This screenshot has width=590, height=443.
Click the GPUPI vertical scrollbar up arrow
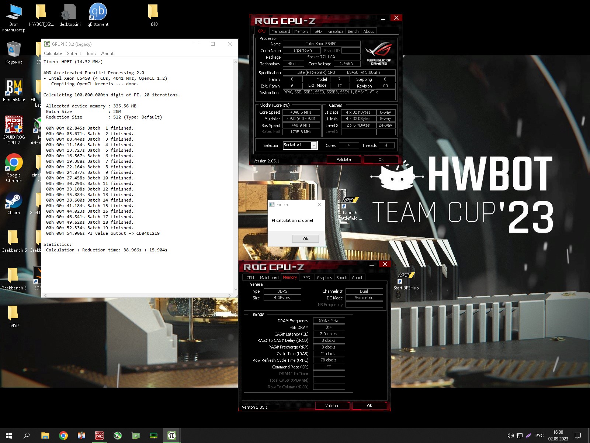click(x=236, y=62)
